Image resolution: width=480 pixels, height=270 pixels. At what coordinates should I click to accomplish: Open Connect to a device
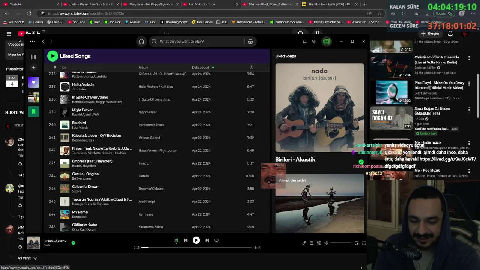(x=319, y=243)
